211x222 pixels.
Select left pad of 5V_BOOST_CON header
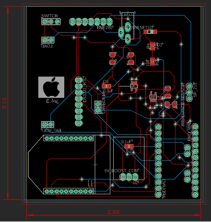[123, 177]
